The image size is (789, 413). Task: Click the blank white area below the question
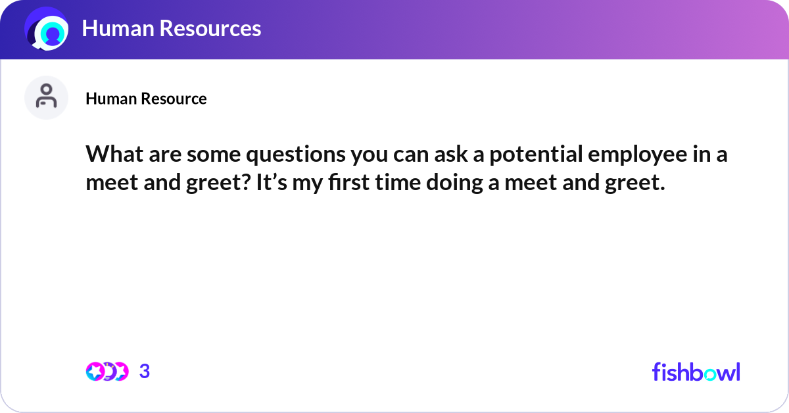(394, 276)
